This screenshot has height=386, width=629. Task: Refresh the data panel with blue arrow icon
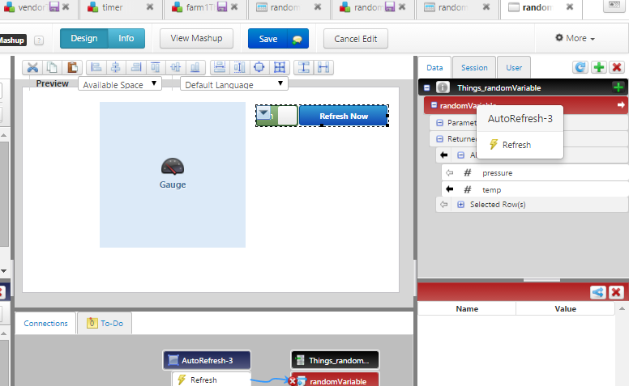580,67
